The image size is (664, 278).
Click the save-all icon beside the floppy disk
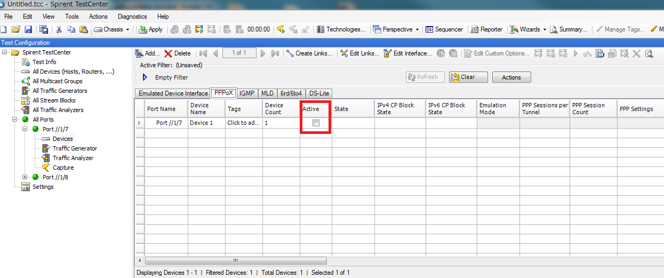pos(44,29)
